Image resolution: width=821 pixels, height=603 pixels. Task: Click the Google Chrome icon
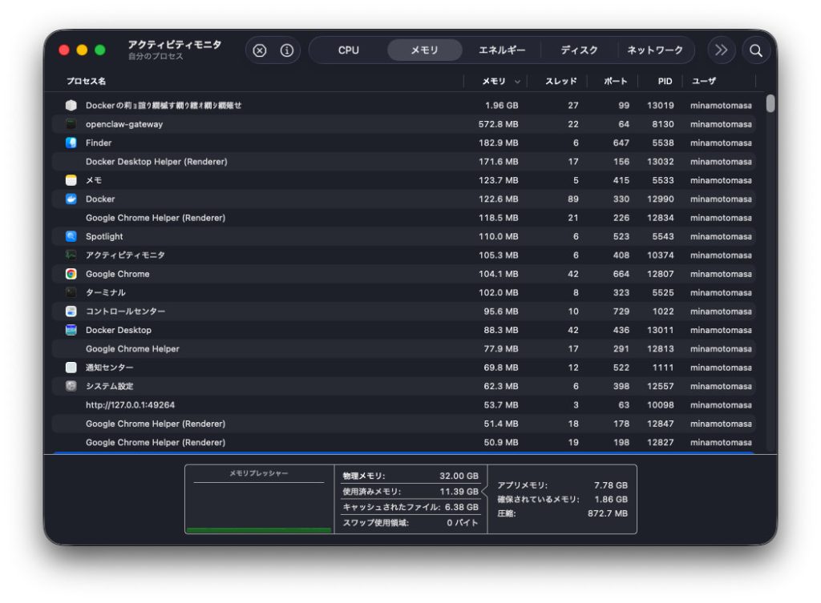pos(71,274)
